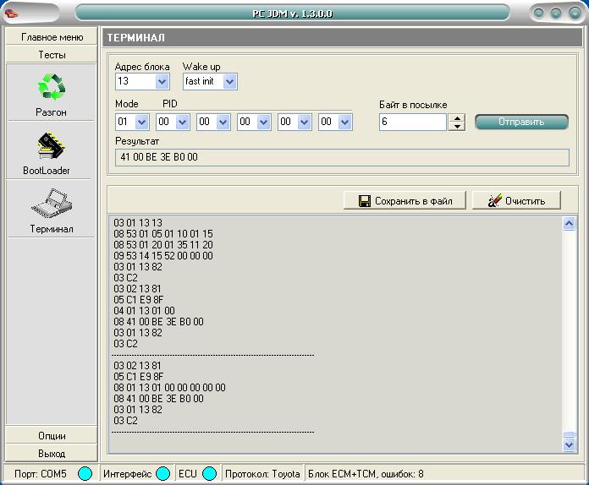Click the Интерфейс status indicator circle
Image resolution: width=589 pixels, height=485 pixels.
click(162, 474)
